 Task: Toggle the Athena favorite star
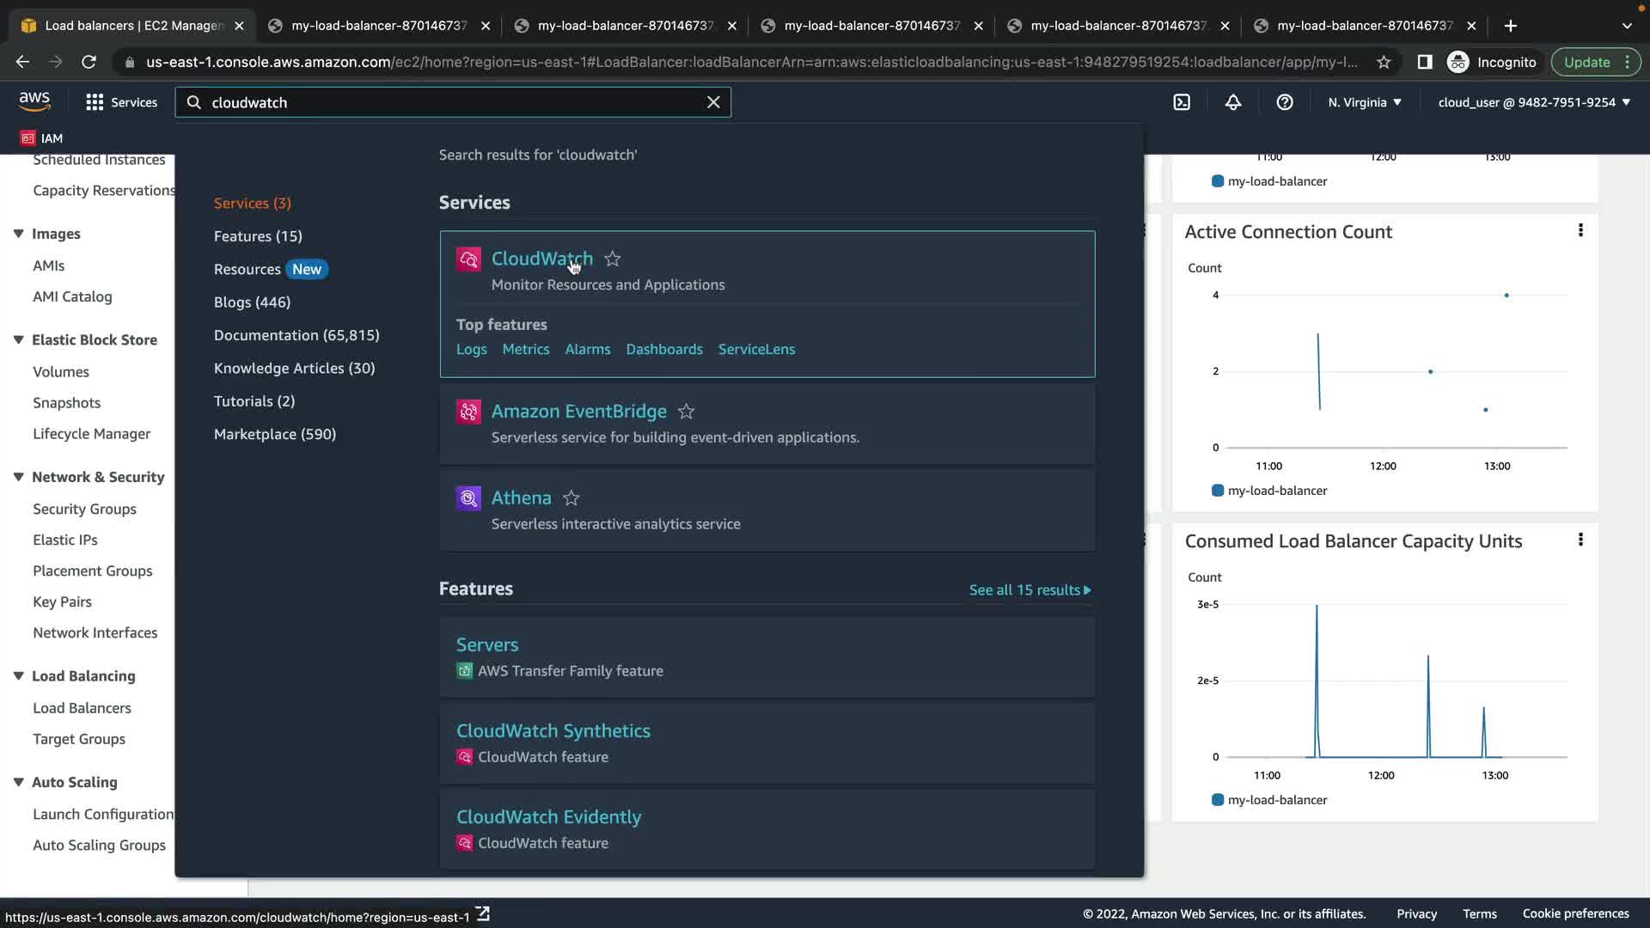click(571, 498)
